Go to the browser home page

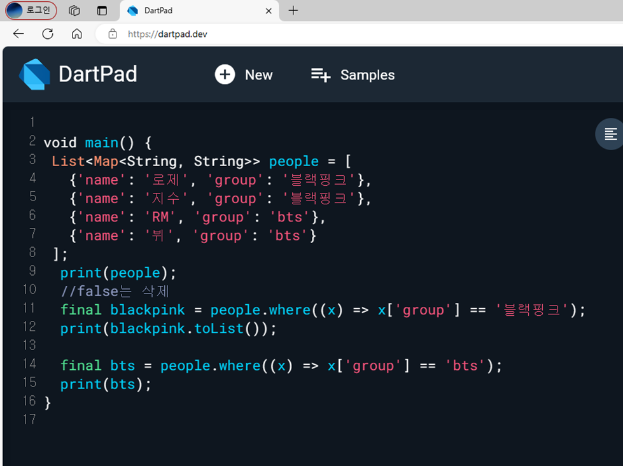point(77,34)
